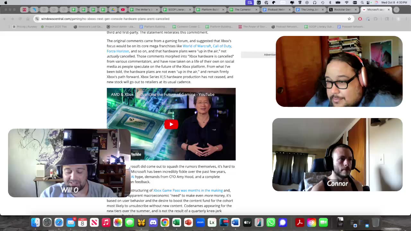Image resolution: width=411 pixels, height=231 pixels.
Task: Open Google Chrome from the dock
Action: click(x=165, y=222)
